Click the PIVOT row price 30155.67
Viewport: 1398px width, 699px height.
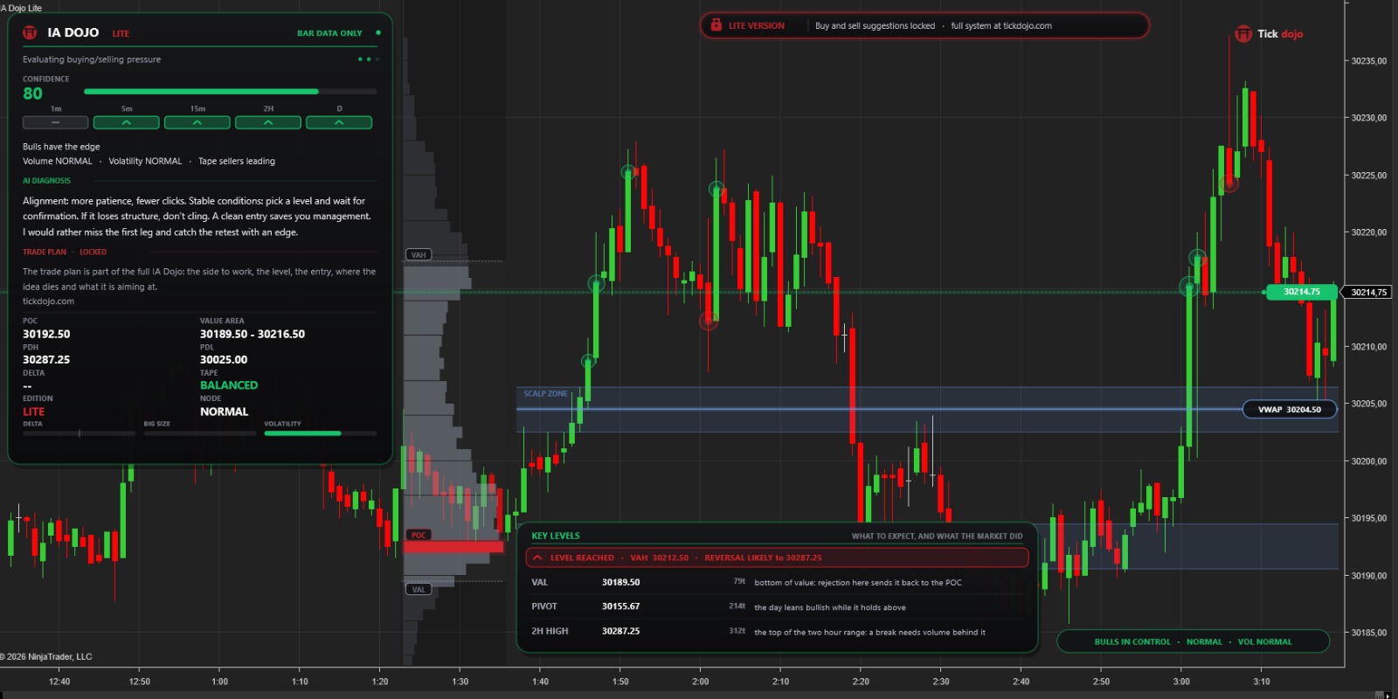point(620,606)
